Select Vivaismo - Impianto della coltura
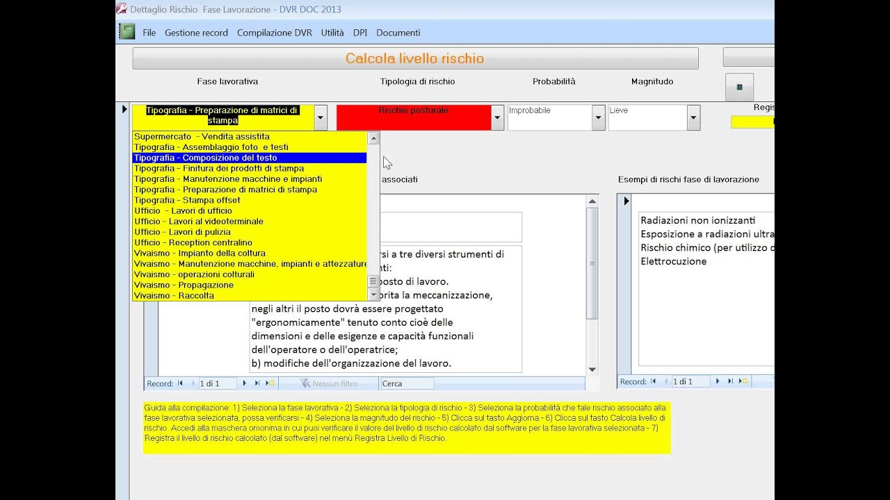Viewport: 890px width, 500px height. (x=250, y=253)
